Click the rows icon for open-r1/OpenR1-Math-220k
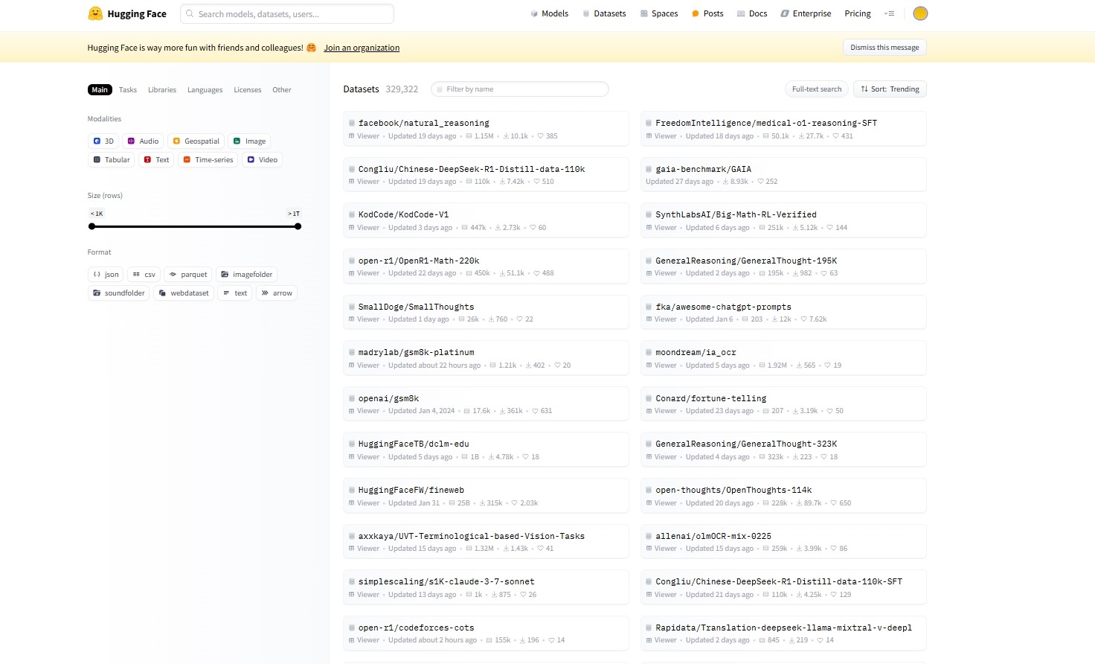 [469, 273]
